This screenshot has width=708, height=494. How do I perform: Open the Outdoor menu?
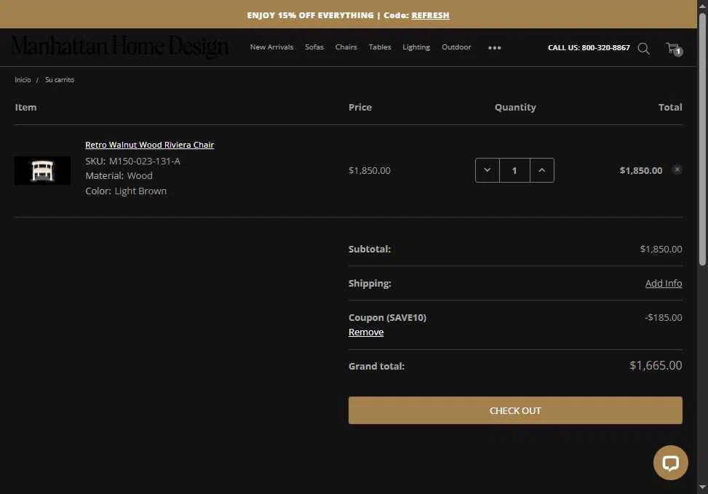point(456,47)
